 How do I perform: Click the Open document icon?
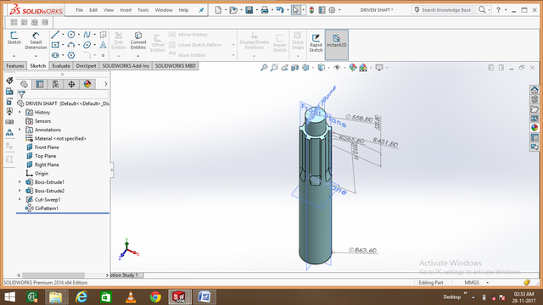pos(233,10)
